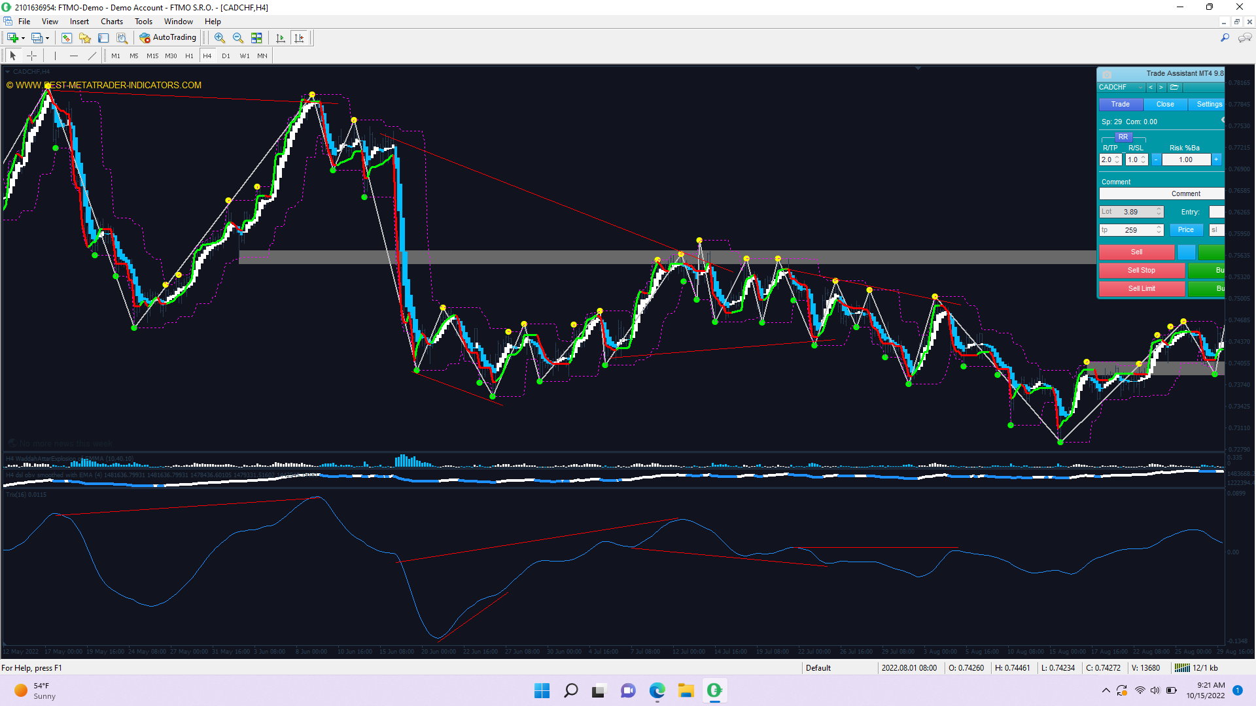This screenshot has height=706, width=1256.
Task: Click the Zoom Out magnifier icon
Action: [x=238, y=38]
